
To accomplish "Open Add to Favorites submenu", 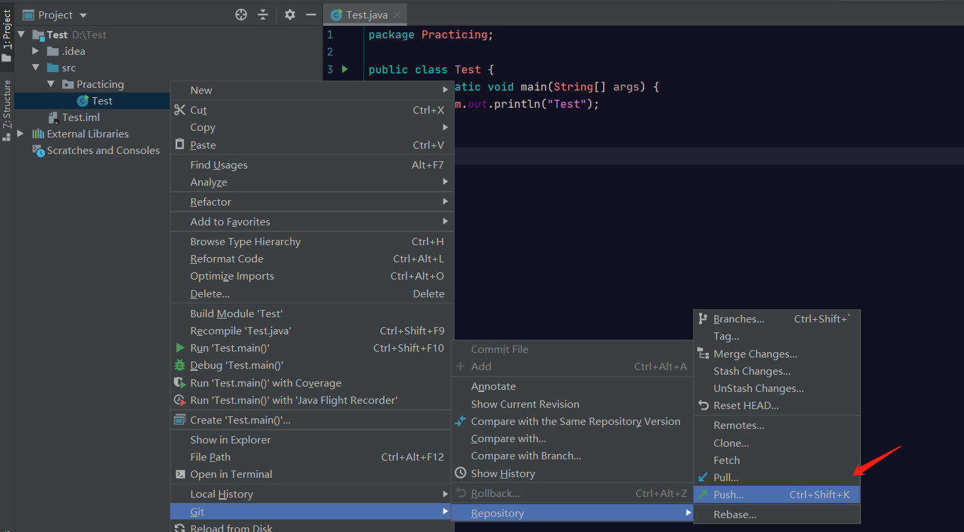I will click(312, 221).
